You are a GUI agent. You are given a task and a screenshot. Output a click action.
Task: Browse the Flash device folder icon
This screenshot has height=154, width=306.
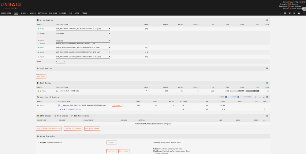click(x=268, y=91)
